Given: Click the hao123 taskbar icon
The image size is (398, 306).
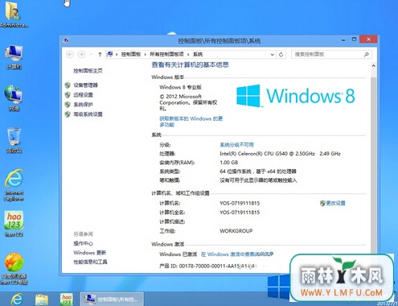Looking at the screenshot, I should point(67,299).
